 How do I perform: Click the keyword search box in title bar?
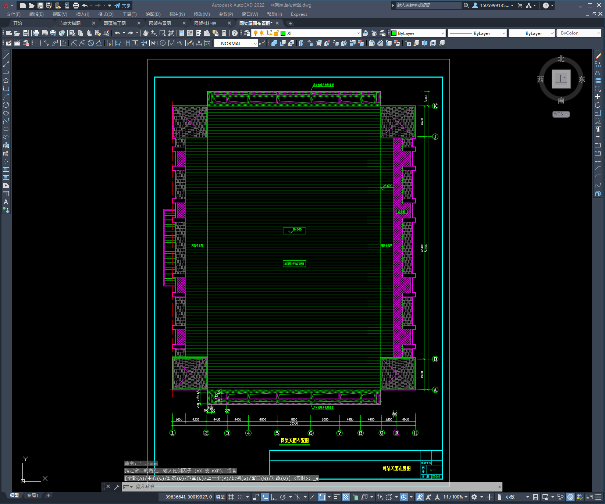coord(428,5)
